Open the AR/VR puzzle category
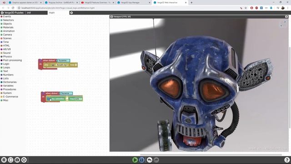The height and width of the screenshot is (164, 291). point(7,49)
